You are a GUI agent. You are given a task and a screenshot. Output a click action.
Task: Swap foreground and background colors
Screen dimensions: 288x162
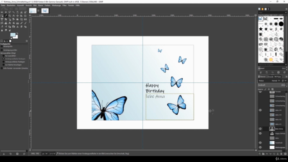point(17,33)
